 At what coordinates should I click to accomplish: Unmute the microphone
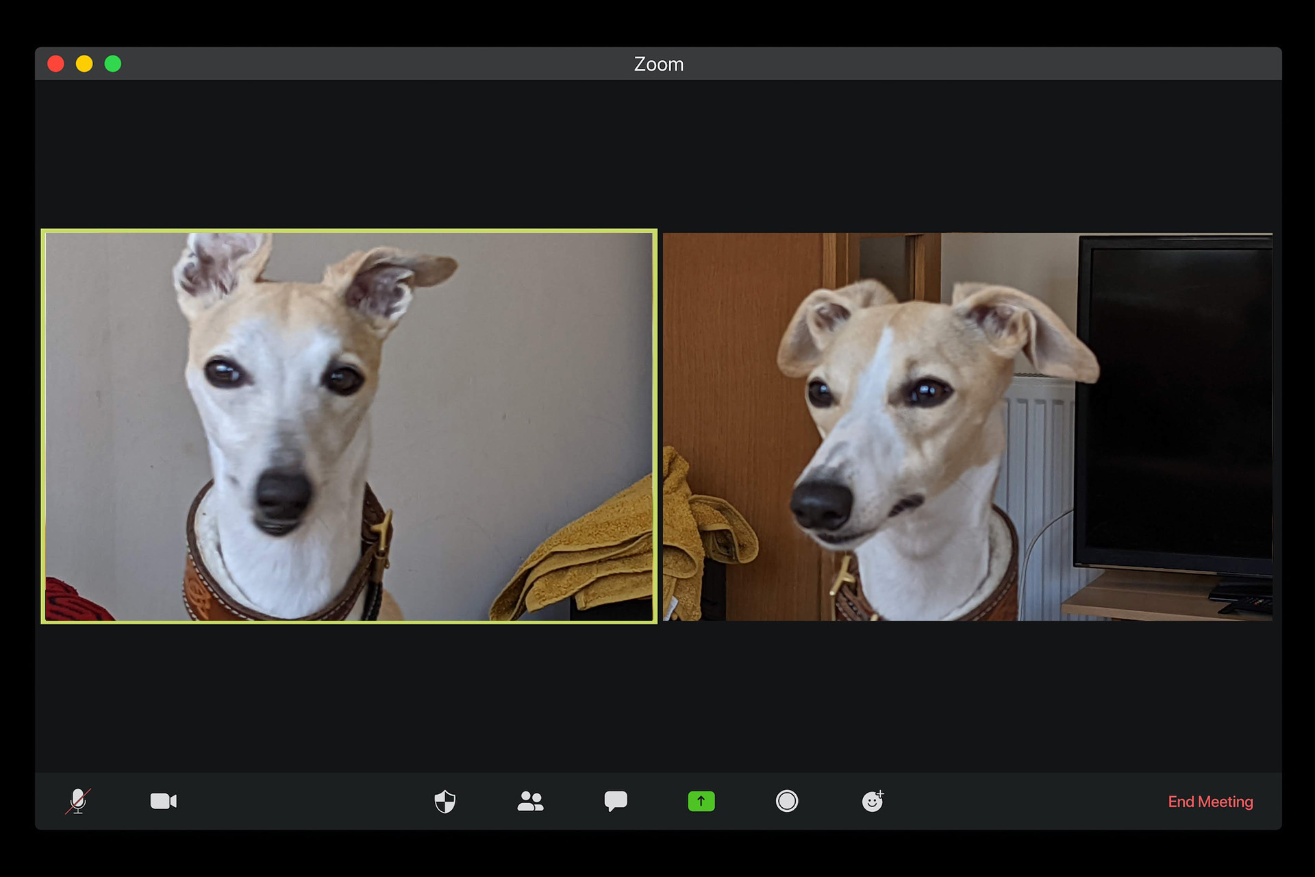pyautogui.click(x=78, y=801)
